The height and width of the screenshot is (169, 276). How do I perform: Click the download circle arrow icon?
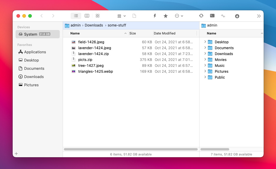coord(237,16)
